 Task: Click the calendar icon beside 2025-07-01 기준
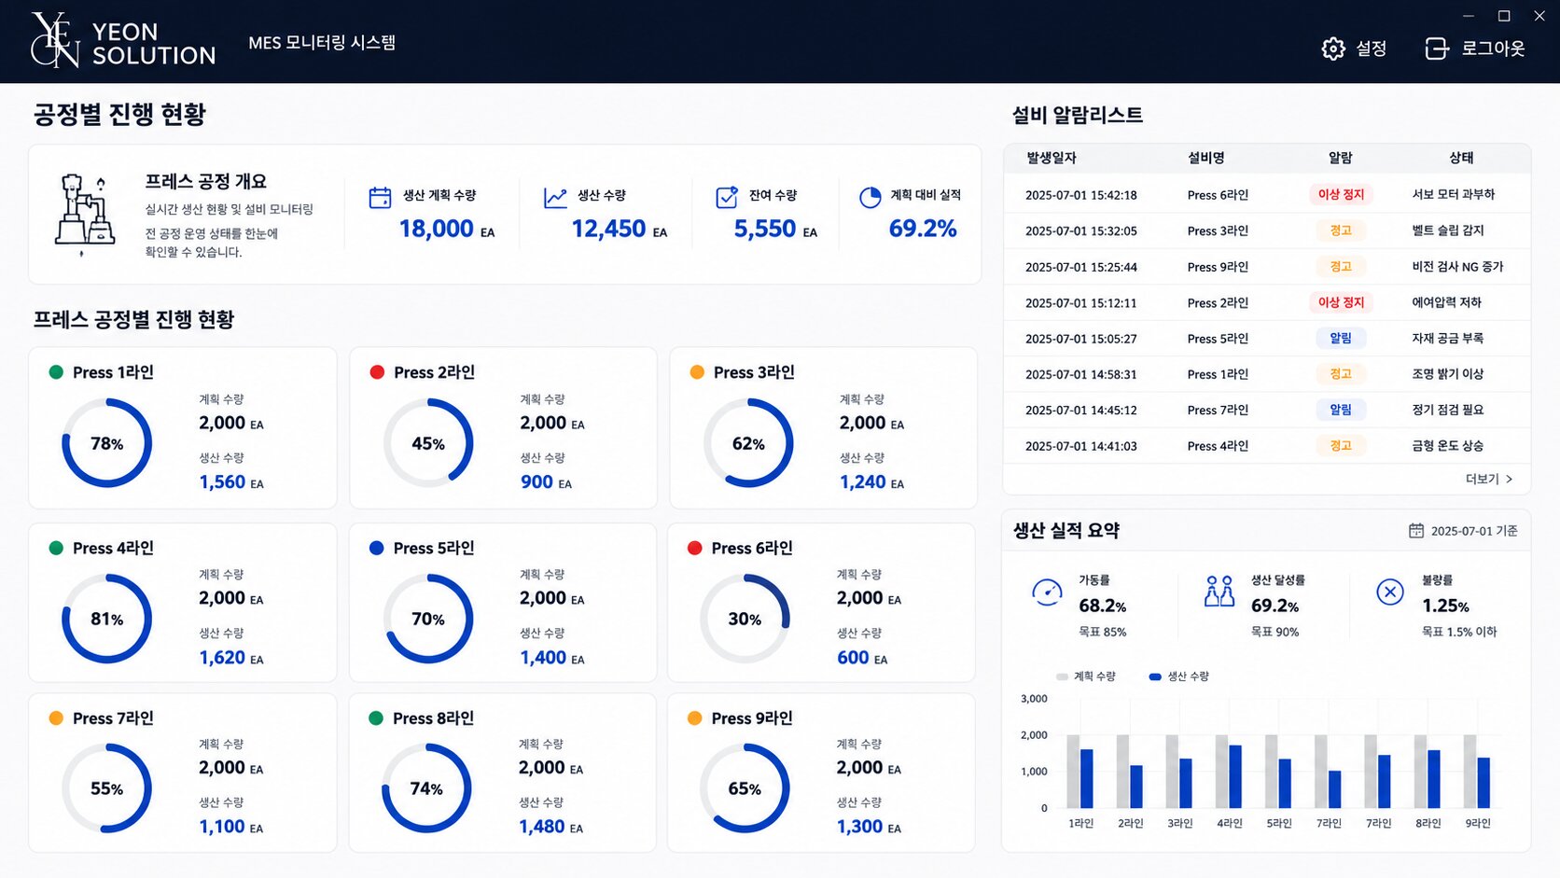coord(1415,531)
